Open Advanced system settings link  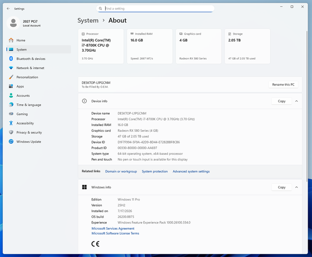tap(191, 171)
